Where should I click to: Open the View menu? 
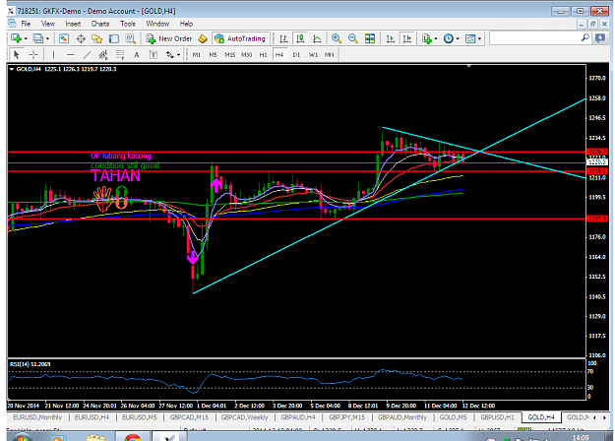click(x=48, y=24)
